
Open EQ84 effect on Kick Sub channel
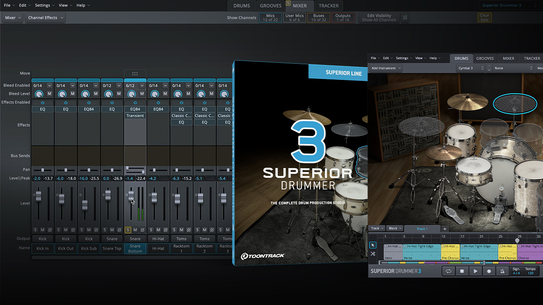coord(89,109)
